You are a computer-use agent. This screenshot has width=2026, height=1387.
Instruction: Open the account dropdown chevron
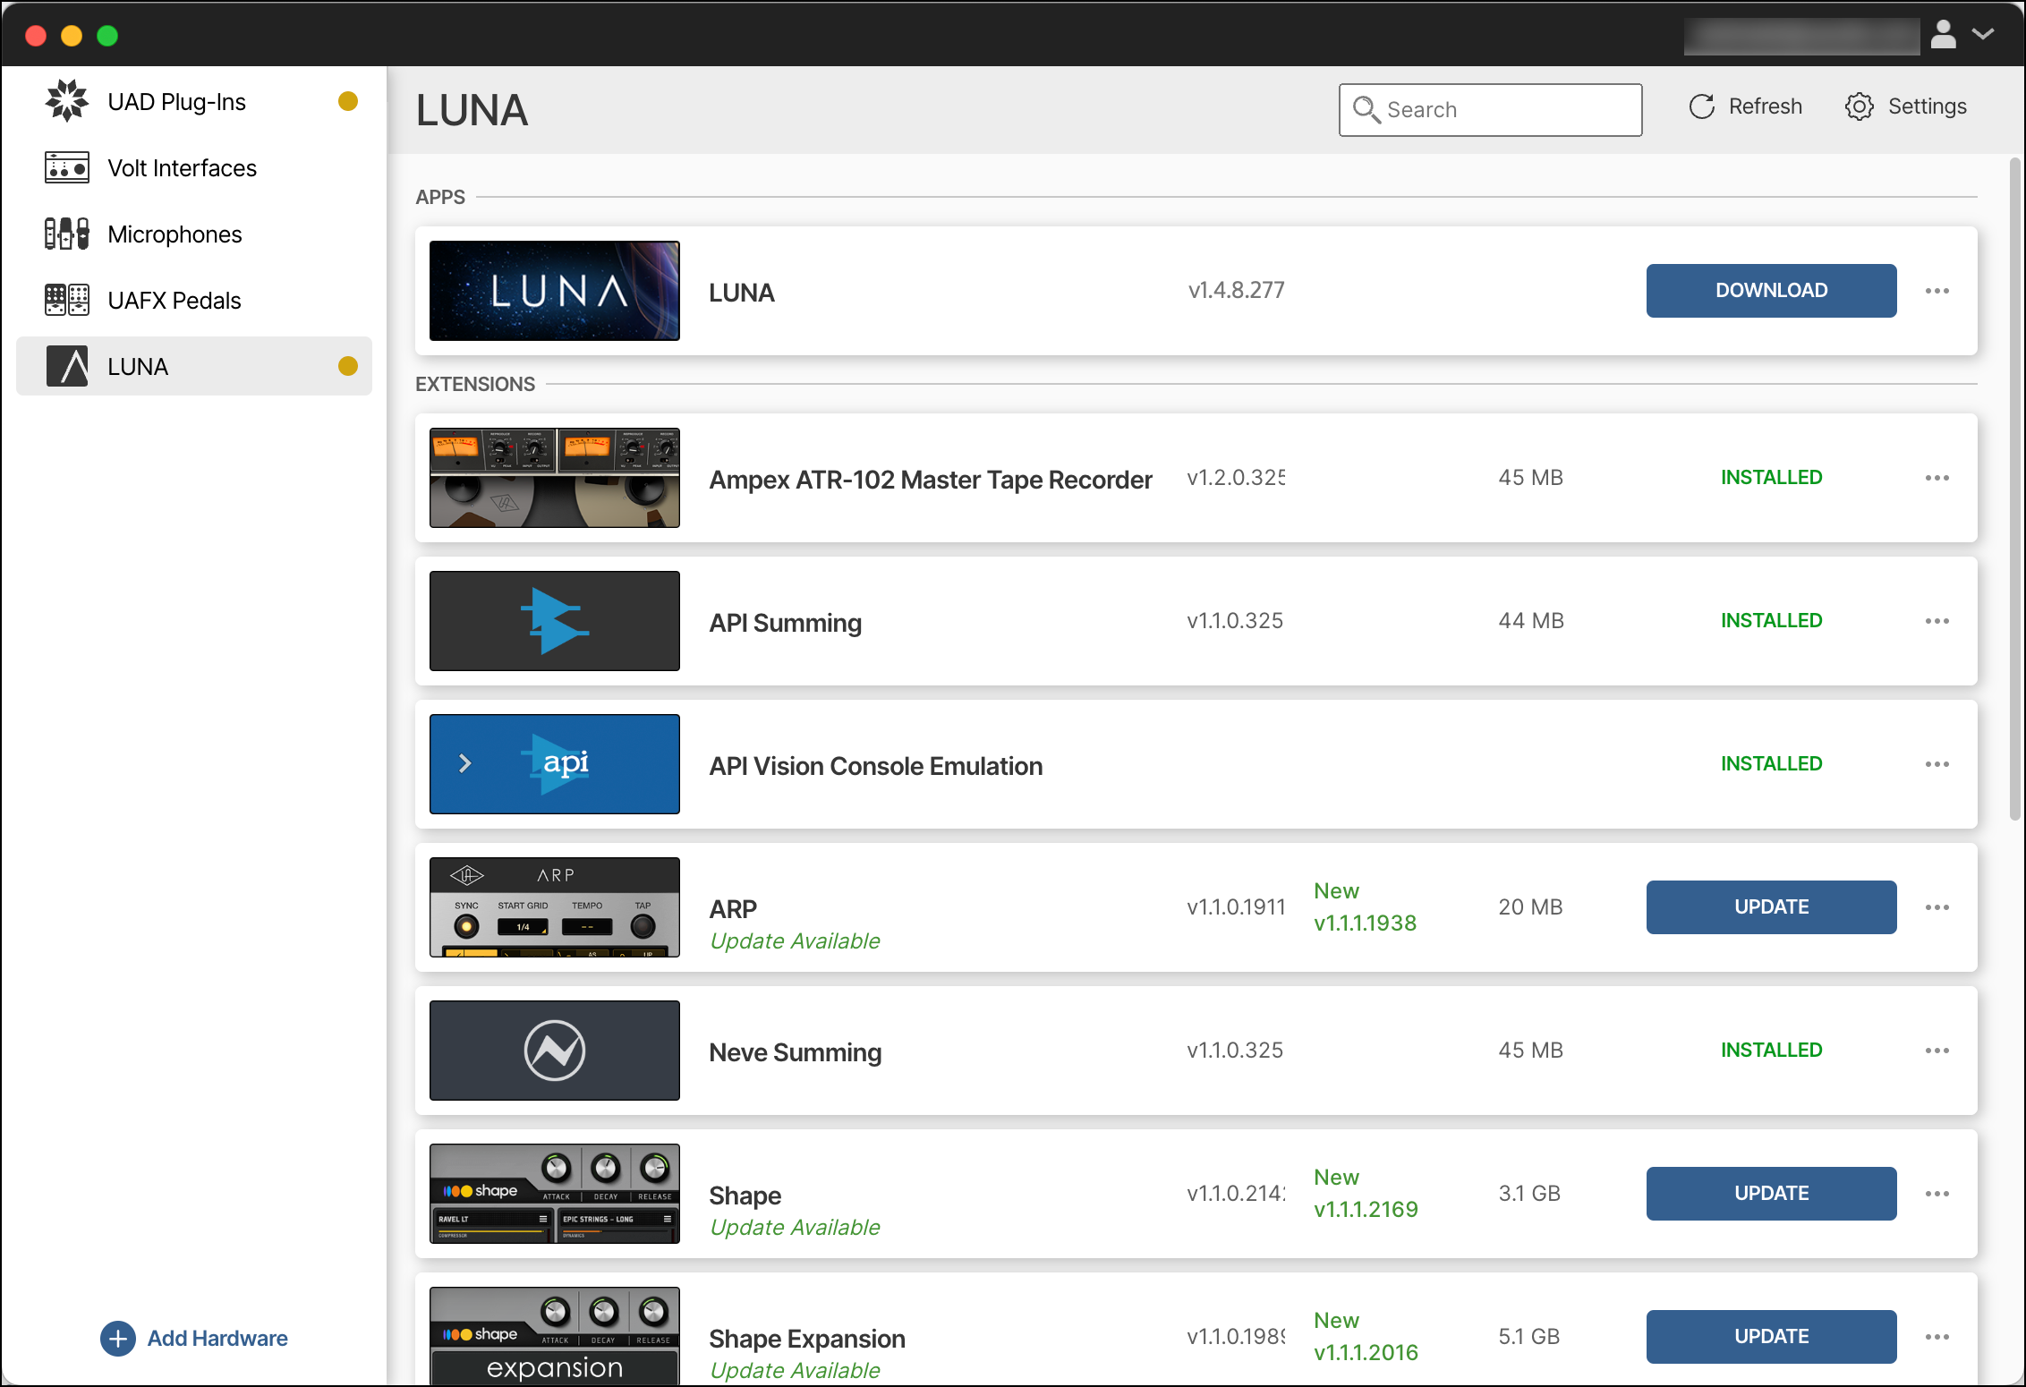click(1984, 35)
